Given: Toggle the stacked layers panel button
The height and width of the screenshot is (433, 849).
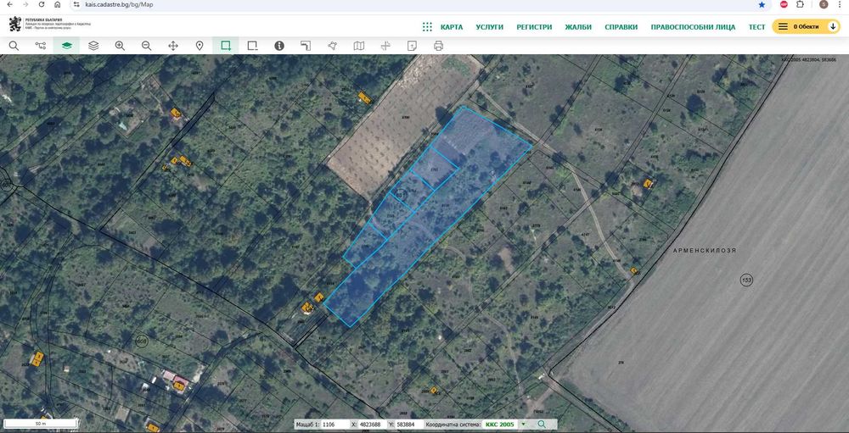Looking at the screenshot, I should (x=93, y=46).
